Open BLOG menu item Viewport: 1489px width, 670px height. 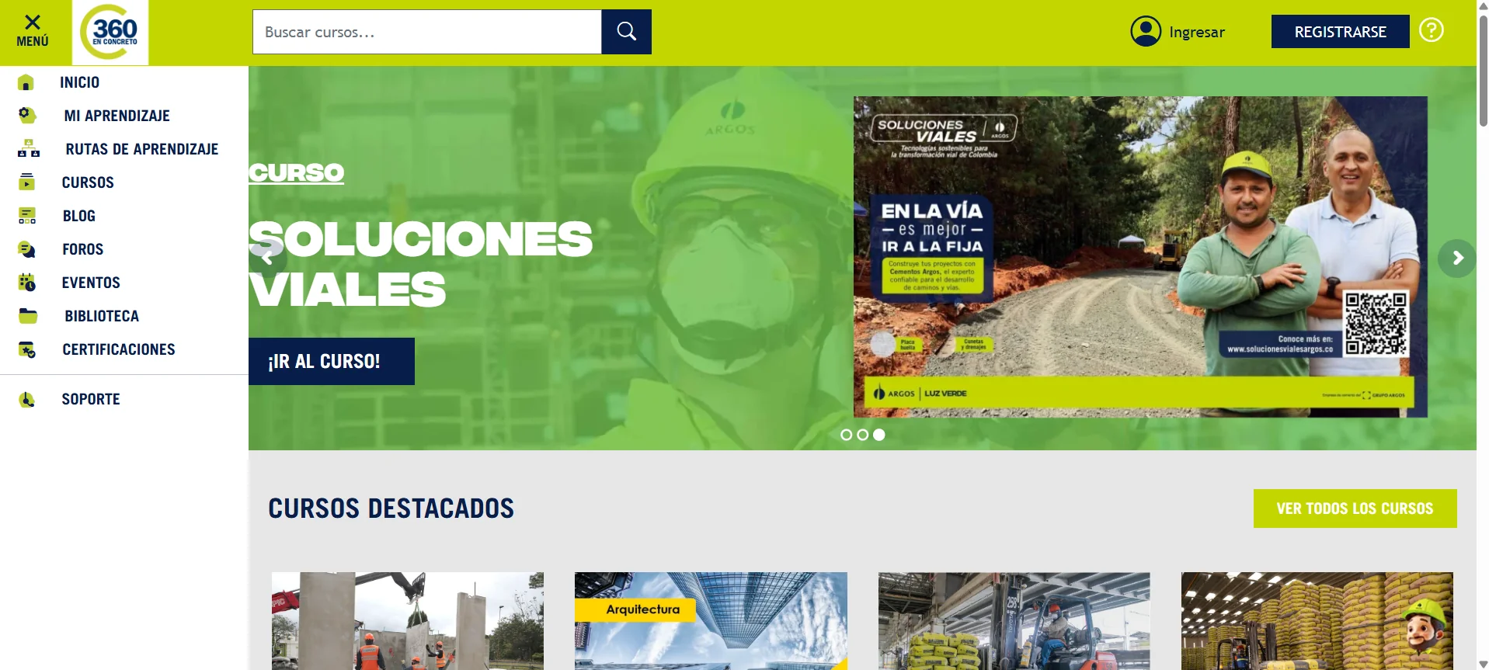point(79,216)
